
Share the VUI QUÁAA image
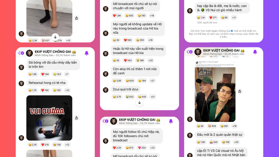tap(77, 118)
